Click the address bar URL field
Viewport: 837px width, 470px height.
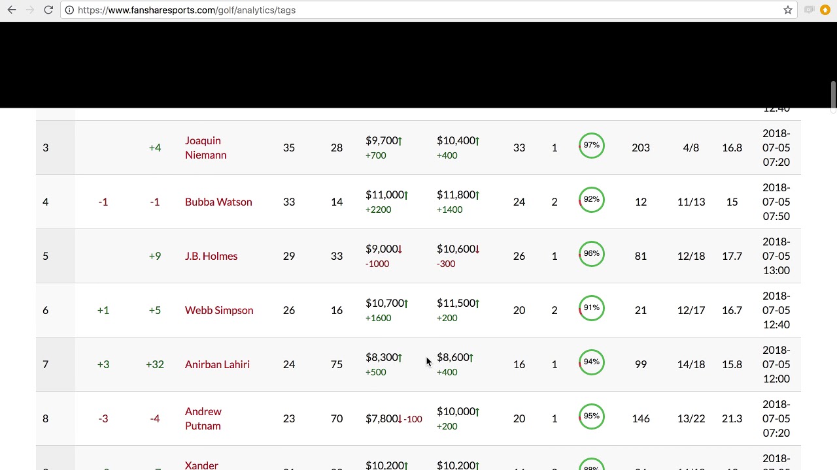[428, 10]
